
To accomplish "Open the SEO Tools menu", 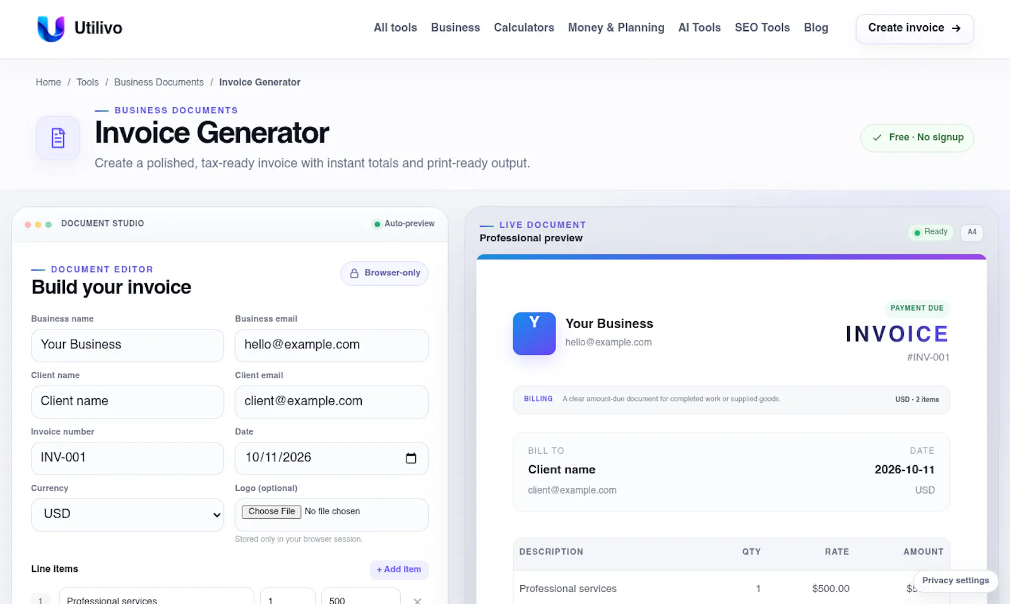I will (x=762, y=28).
